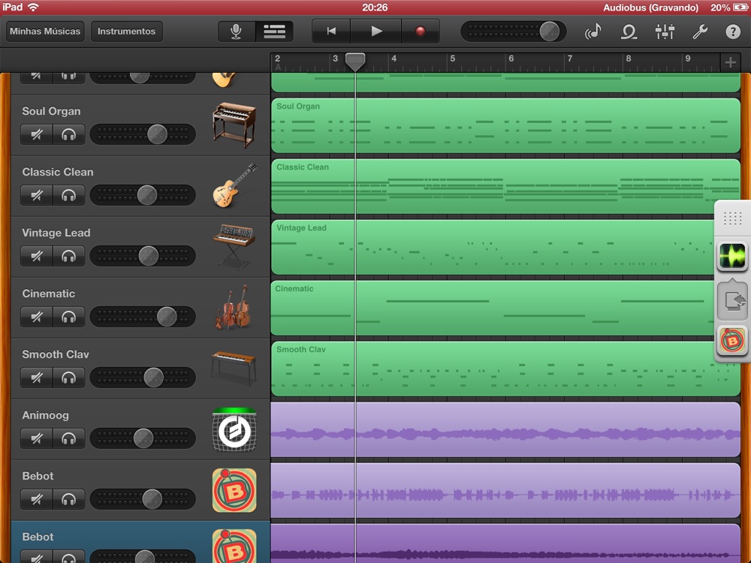Screen dimensions: 751x563
Task: Solo the Animoog track
Action: [68, 438]
